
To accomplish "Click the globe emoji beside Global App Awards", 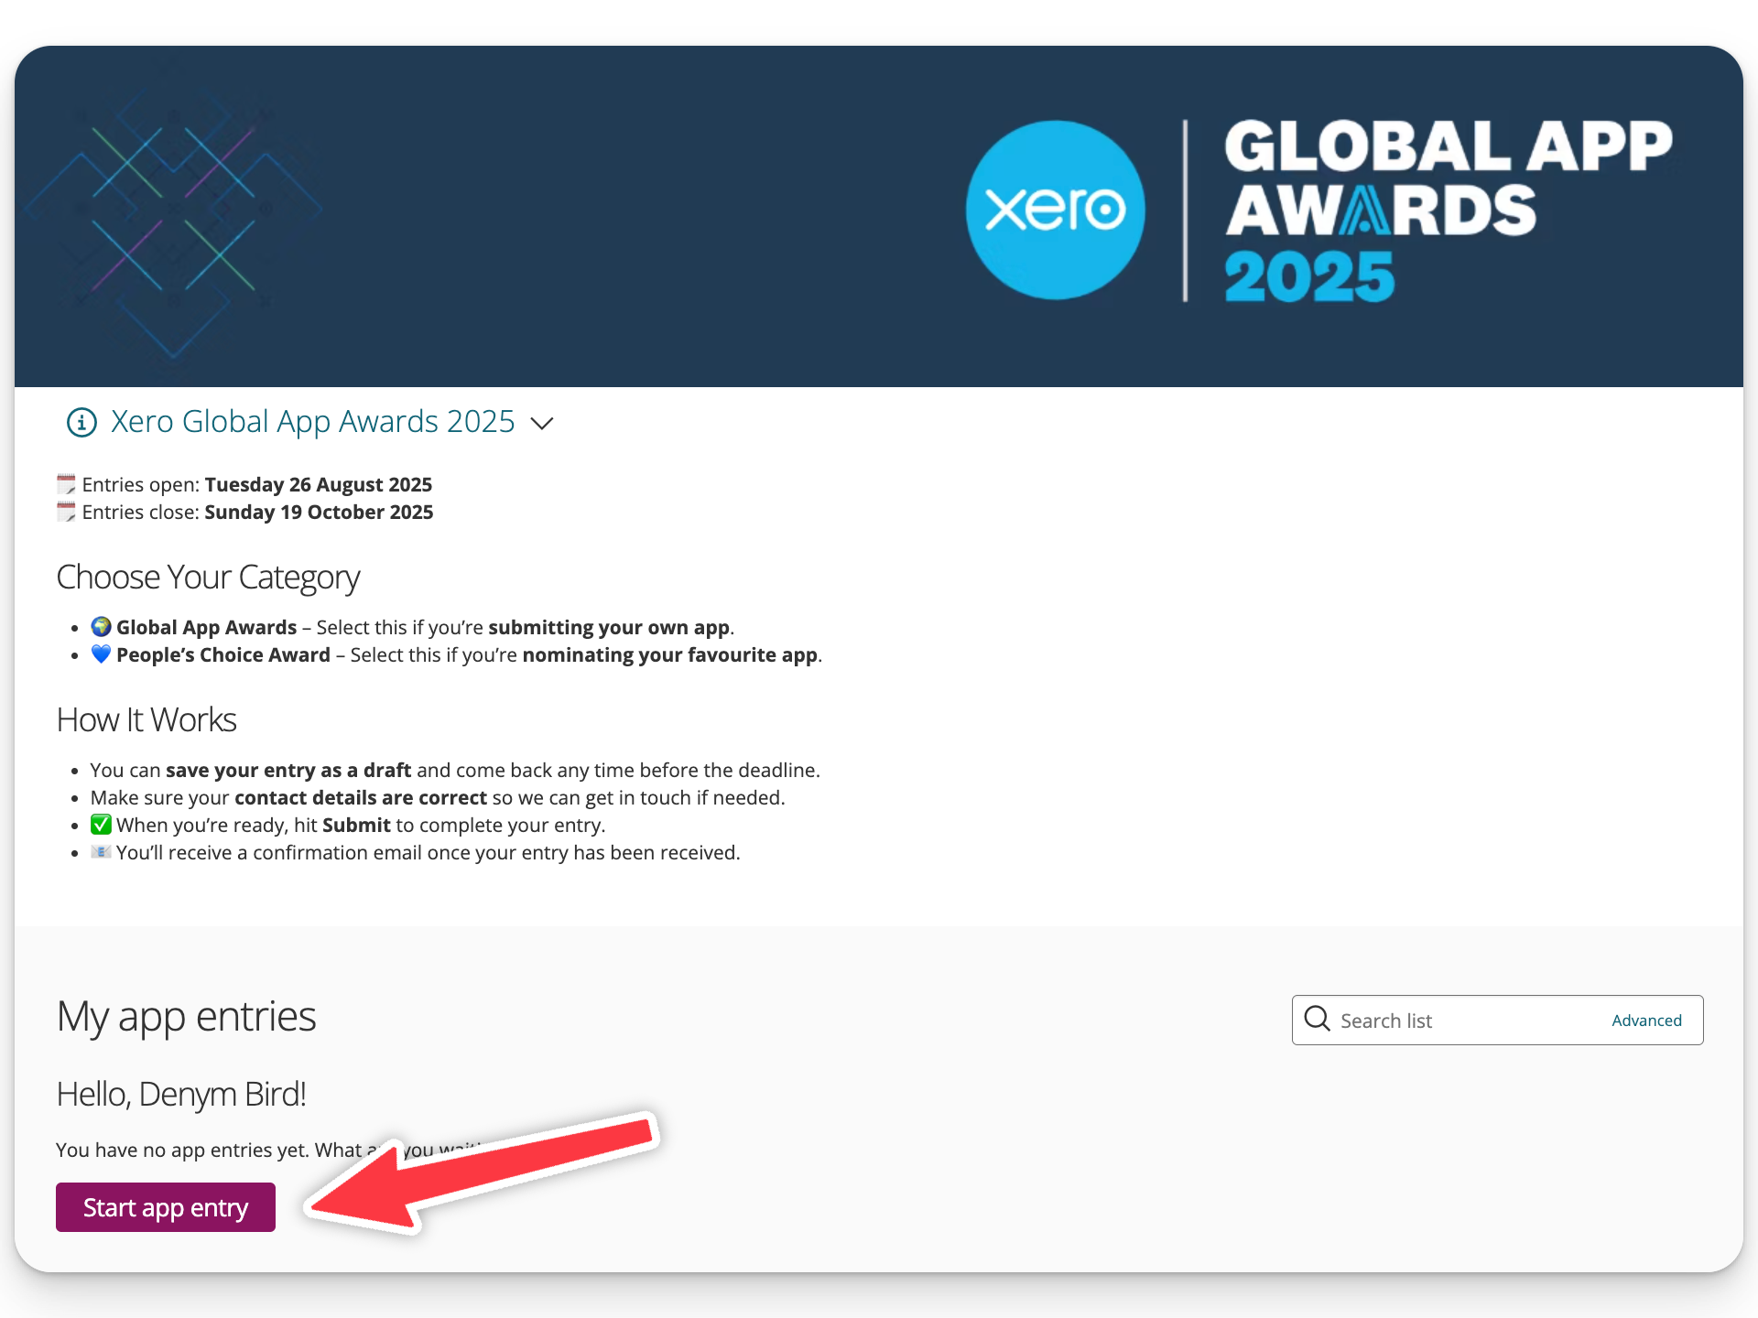I will [101, 627].
